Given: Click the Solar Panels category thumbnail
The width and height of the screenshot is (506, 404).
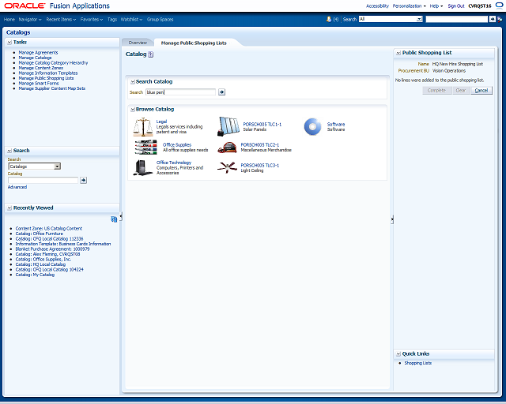Looking at the screenshot, I should click(x=228, y=126).
